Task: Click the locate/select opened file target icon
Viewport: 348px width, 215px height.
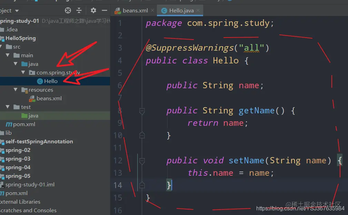Action: point(68,10)
